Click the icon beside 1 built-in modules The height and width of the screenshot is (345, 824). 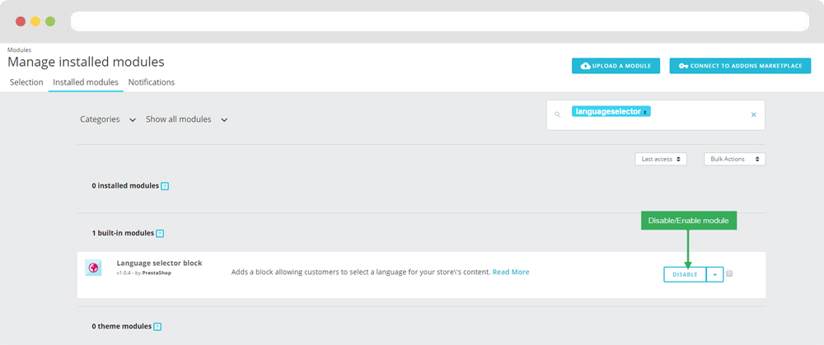[x=160, y=234]
